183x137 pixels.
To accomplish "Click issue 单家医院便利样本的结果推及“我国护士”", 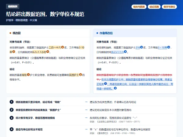I will pyautogui.click(x=38, y=110).
